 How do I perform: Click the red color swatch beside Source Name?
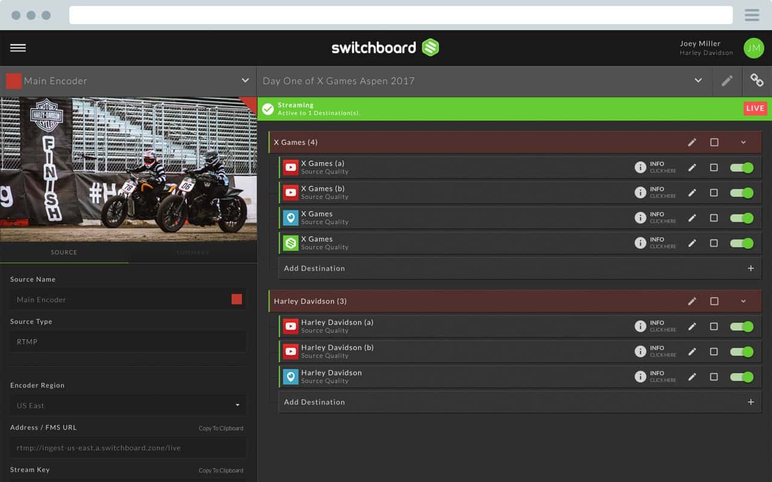tap(236, 299)
